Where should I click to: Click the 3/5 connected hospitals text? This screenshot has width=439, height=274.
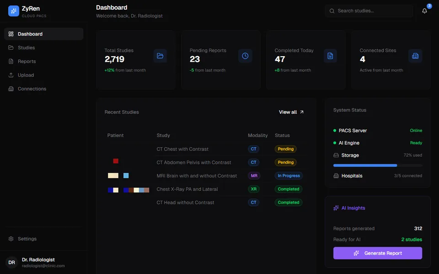click(408, 176)
